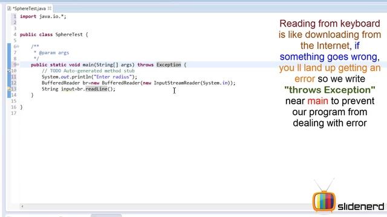Click line number 17 in the gutter
Viewport: 387px width, 217px height.
(x=13, y=113)
